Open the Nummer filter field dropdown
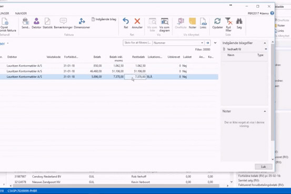The image size is (291, 194). [202, 43]
